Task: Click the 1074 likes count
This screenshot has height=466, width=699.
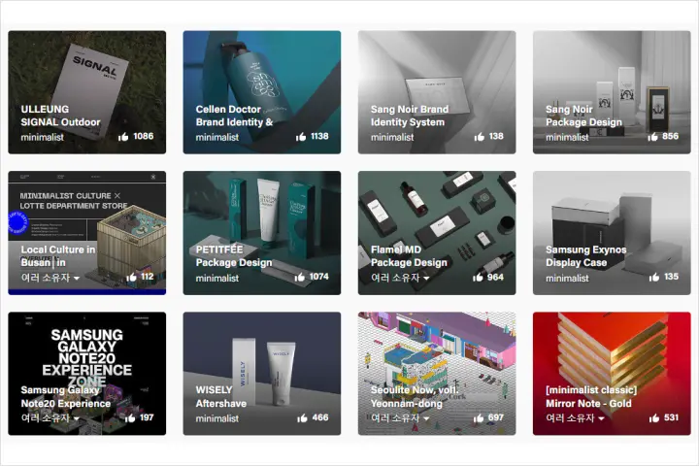Action: (x=318, y=277)
